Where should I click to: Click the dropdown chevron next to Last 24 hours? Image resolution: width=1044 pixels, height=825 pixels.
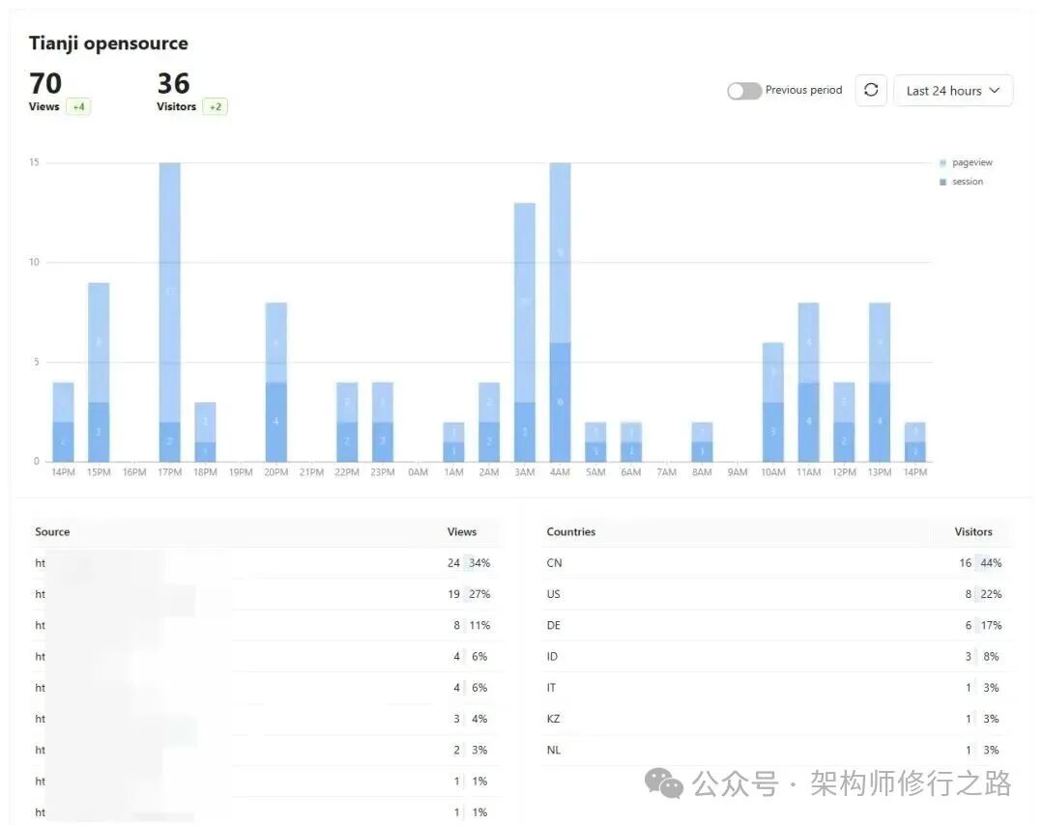(996, 90)
